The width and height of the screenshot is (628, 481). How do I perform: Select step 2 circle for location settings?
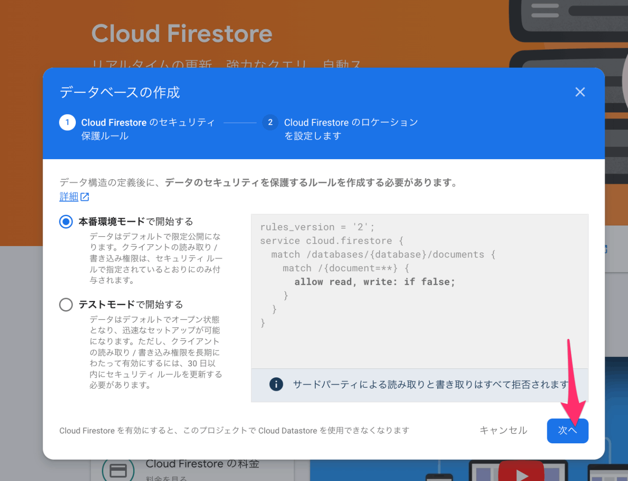[270, 122]
